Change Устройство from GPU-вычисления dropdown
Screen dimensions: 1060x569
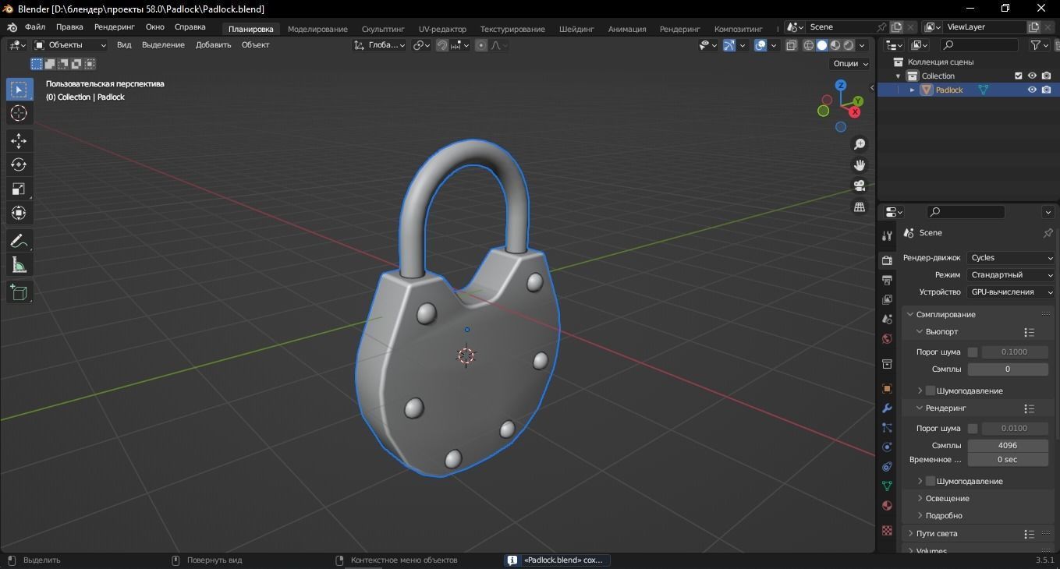point(1010,292)
